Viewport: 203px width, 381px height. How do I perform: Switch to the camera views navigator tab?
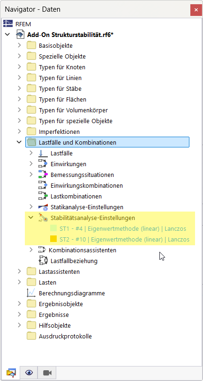pyautogui.click(x=46, y=373)
